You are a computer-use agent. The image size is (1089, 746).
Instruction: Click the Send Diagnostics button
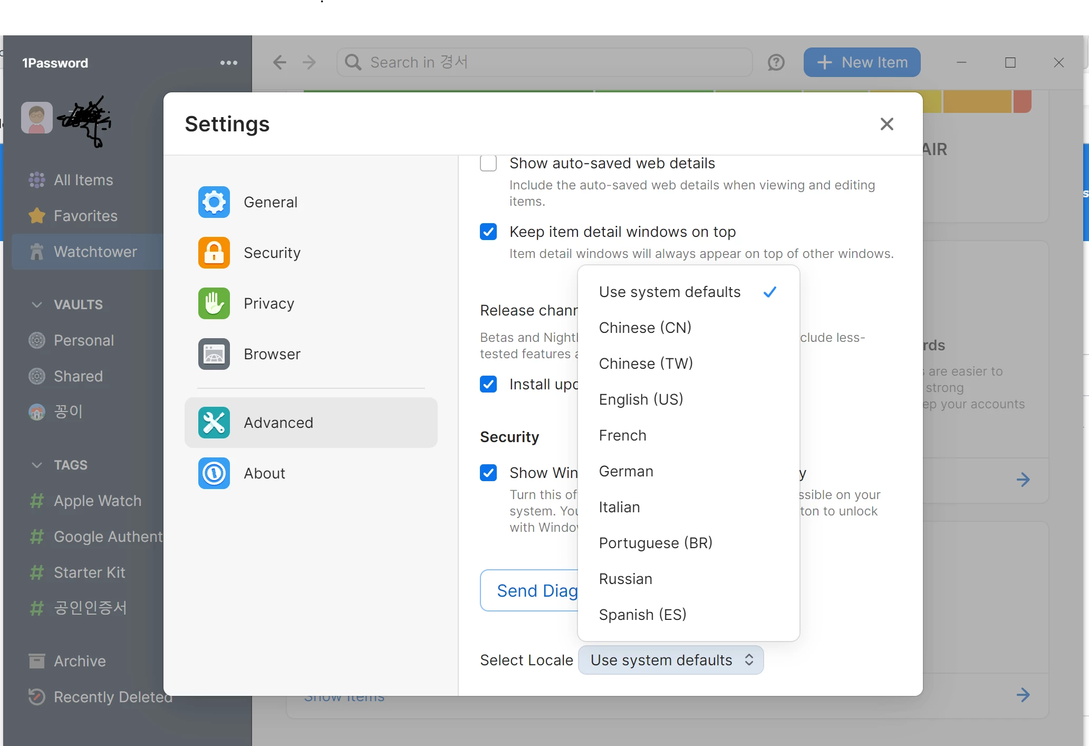pyautogui.click(x=529, y=590)
